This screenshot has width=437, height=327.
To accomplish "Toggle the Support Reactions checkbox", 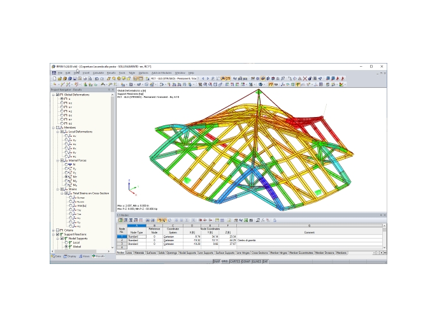I will pos(58,234).
